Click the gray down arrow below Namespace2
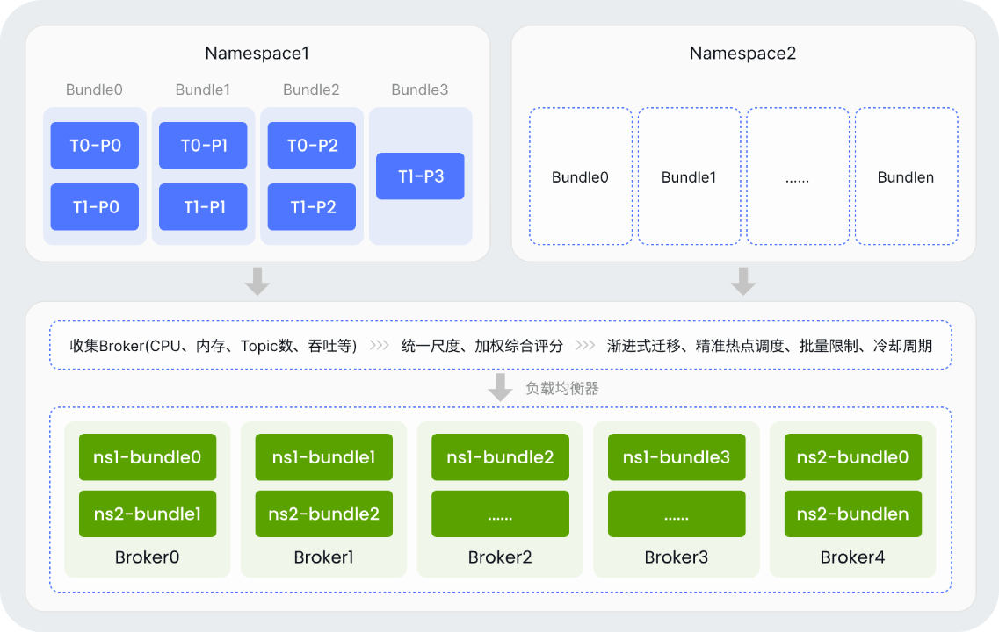The image size is (999, 632). tap(743, 281)
